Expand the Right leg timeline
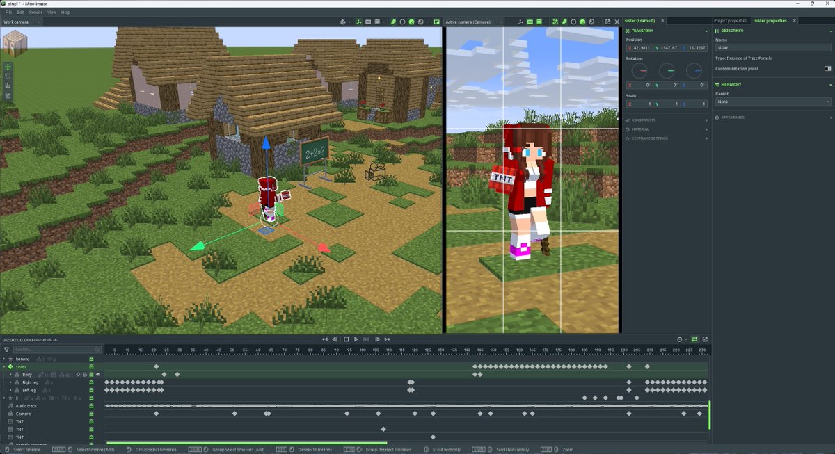Screen dimensions: 835x454 [10, 382]
